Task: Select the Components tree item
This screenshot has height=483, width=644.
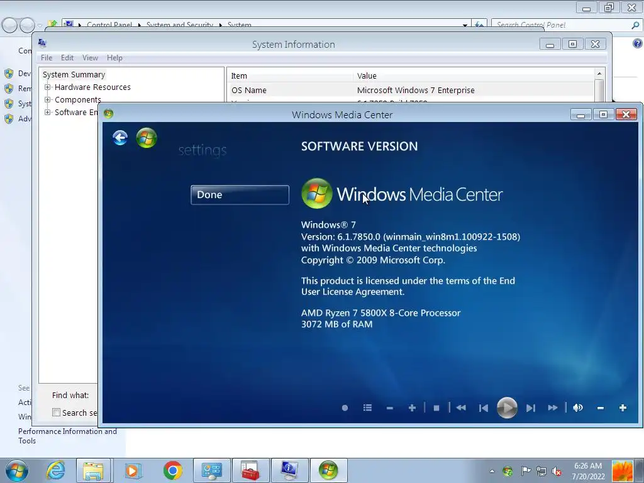Action: (x=77, y=100)
